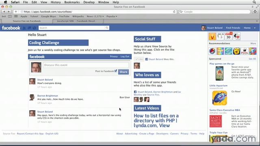Screen dimensions: 260x146
Task: Click Darren Brightman's comment name
Action: click(x=48, y=96)
